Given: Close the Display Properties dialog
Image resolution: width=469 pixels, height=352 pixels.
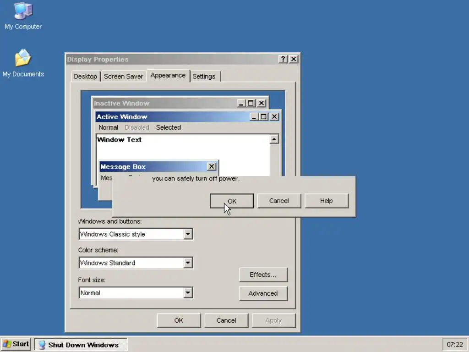Looking at the screenshot, I should tap(294, 59).
